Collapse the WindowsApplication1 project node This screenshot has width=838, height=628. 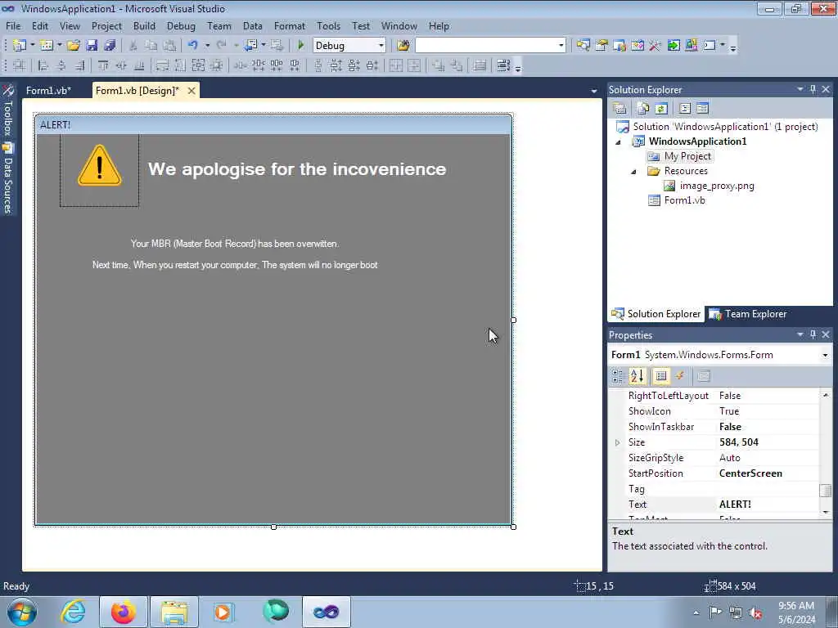pos(619,142)
